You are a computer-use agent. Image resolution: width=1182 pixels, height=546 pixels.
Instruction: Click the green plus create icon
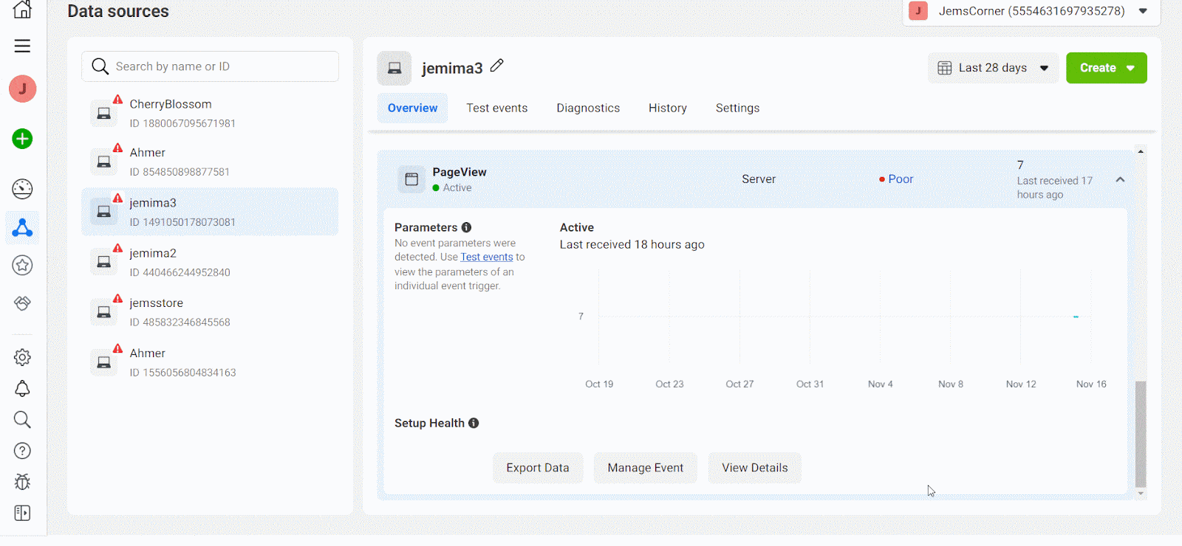tap(22, 139)
